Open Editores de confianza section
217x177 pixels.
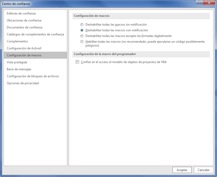tap(21, 13)
